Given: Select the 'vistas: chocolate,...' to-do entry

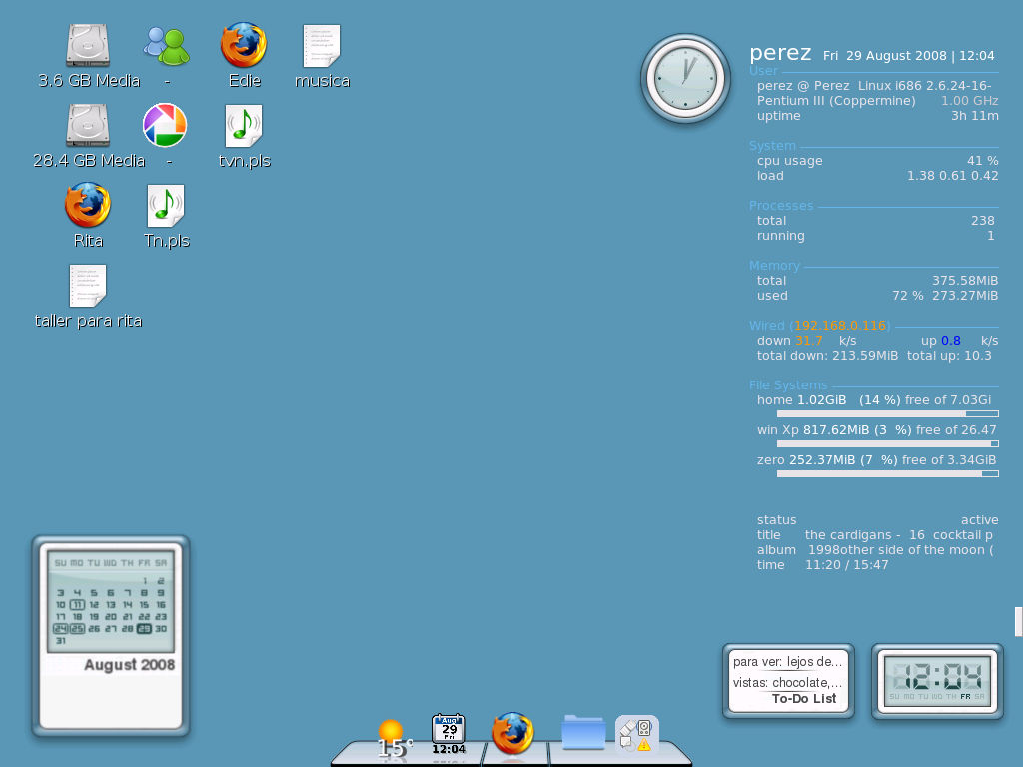Looking at the screenshot, I should pyautogui.click(x=787, y=683).
